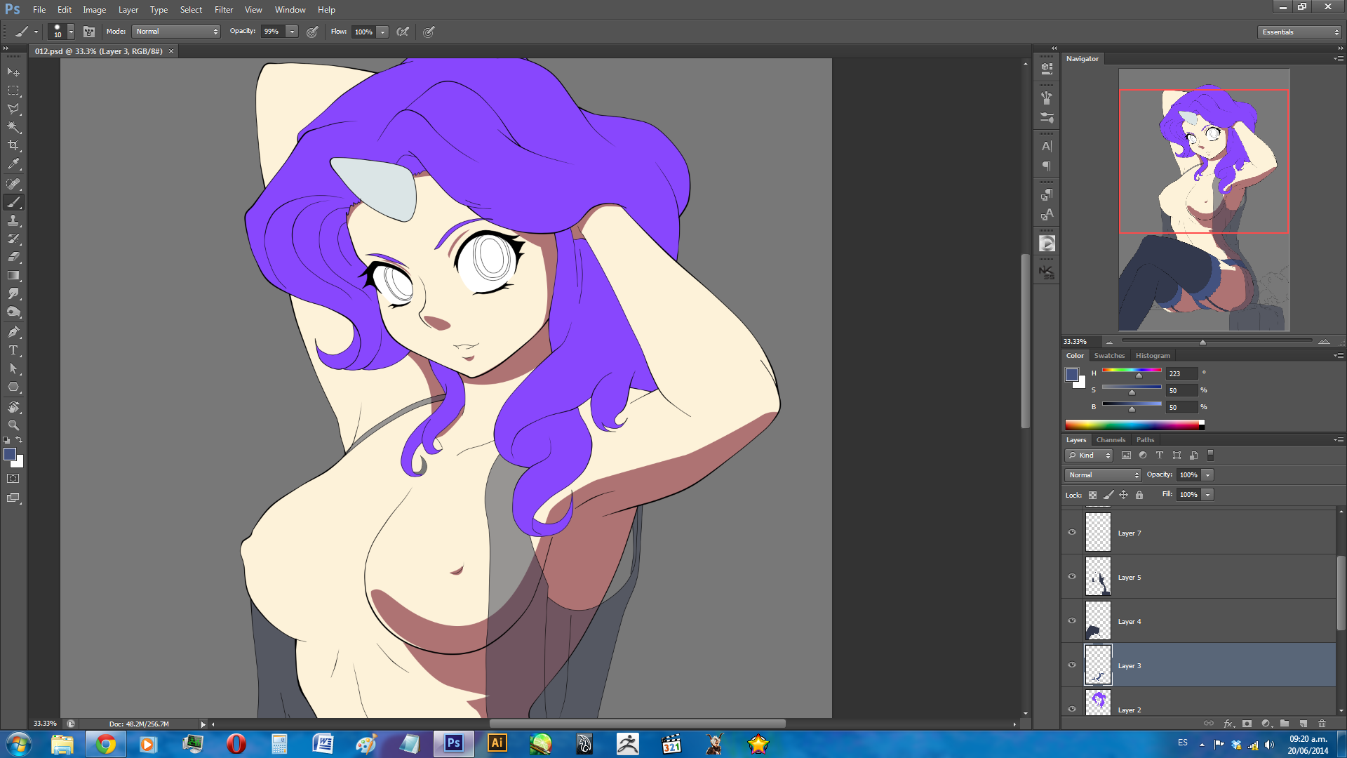1347x758 pixels.
Task: Switch to the Channels tab
Action: pyautogui.click(x=1111, y=440)
